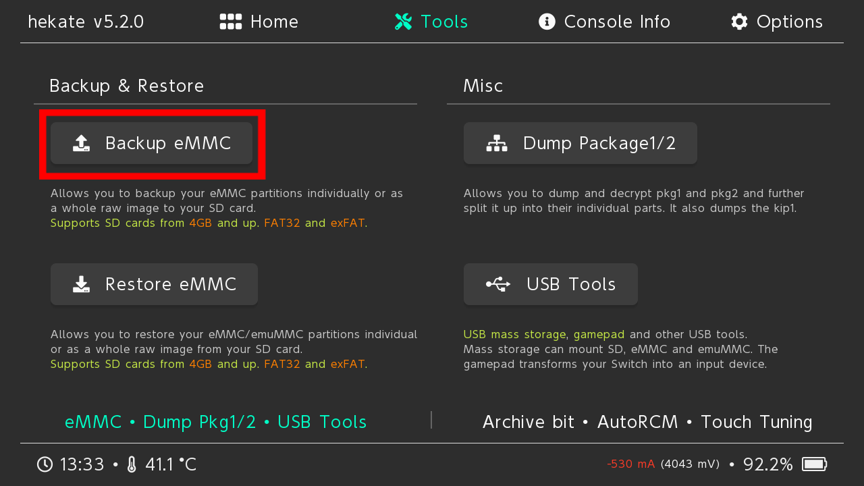Switch to Archive bit • AutoRCM • Touch Tuning page
This screenshot has height=486, width=864.
coord(647,422)
